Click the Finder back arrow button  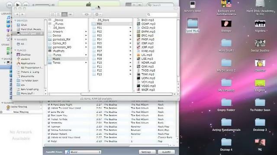point(17,14)
